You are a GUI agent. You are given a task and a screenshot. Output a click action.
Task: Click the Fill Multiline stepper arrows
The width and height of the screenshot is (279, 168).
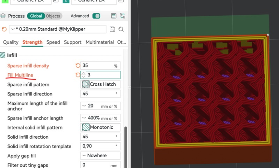tap(84, 75)
